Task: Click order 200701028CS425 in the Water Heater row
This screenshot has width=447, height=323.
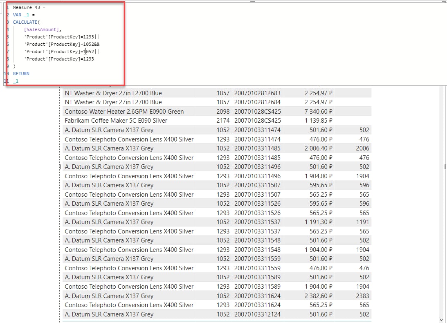Action: (x=257, y=112)
